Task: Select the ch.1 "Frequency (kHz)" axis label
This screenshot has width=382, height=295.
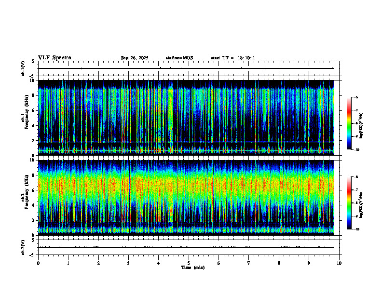Action: tap(27, 112)
